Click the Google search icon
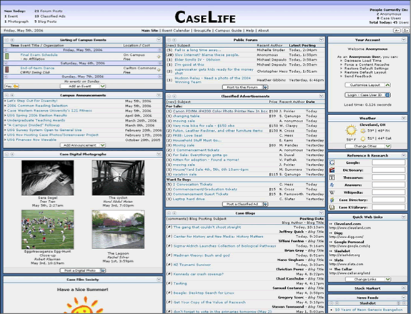 tap(332, 162)
